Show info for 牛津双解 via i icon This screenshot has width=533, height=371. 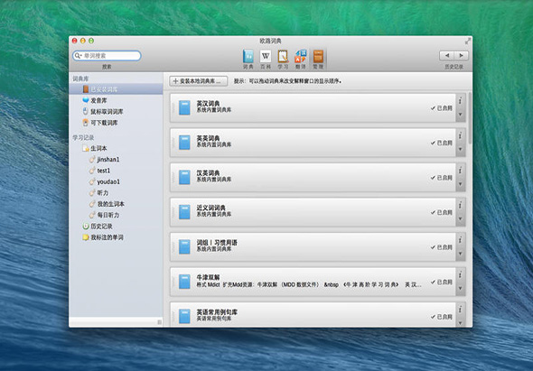[461, 274]
